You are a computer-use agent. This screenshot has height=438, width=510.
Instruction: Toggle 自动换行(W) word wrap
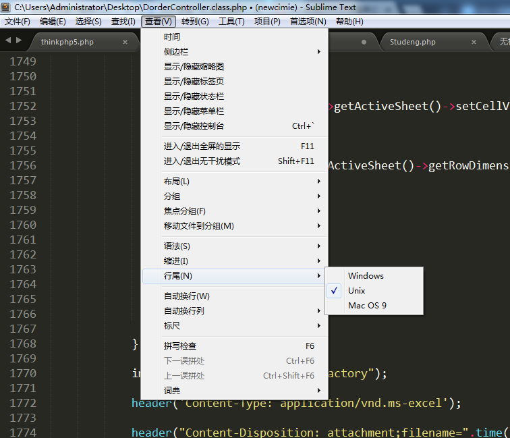pyautogui.click(x=187, y=296)
